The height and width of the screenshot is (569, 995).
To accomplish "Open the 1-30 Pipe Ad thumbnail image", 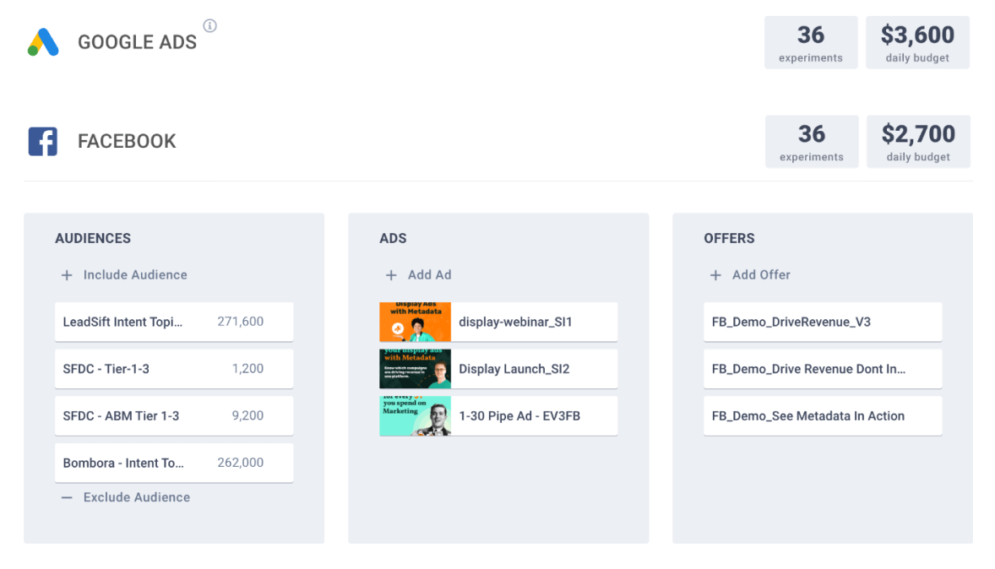I will [415, 416].
